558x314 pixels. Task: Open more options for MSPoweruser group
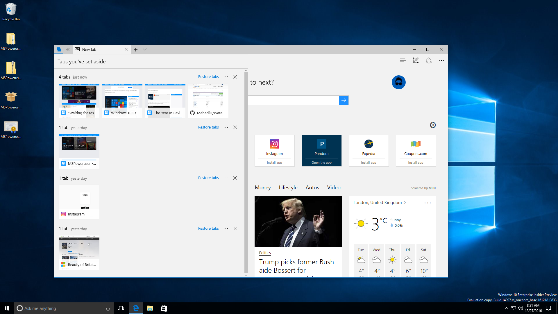tap(226, 127)
